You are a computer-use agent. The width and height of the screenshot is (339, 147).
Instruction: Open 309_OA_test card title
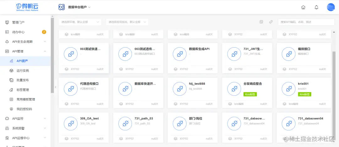point(89,118)
